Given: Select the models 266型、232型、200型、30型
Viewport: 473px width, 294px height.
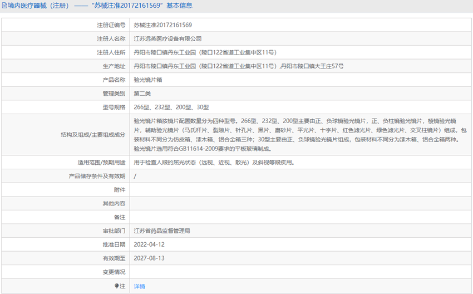Looking at the screenshot, I should click(171, 107).
